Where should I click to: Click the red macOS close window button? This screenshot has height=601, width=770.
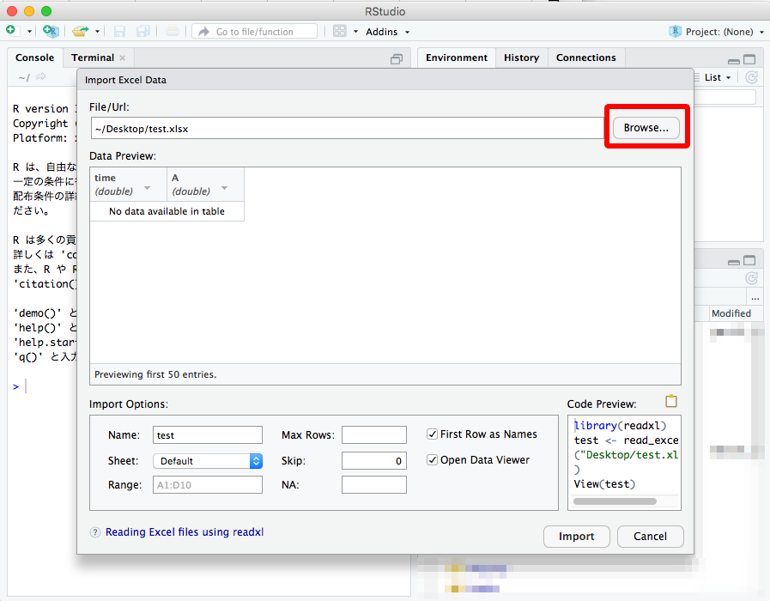[x=12, y=11]
